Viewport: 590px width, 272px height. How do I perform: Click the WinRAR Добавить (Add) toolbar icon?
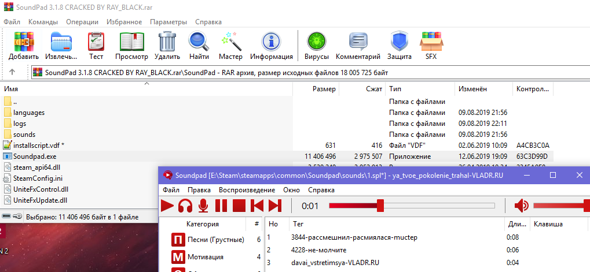coord(24,41)
